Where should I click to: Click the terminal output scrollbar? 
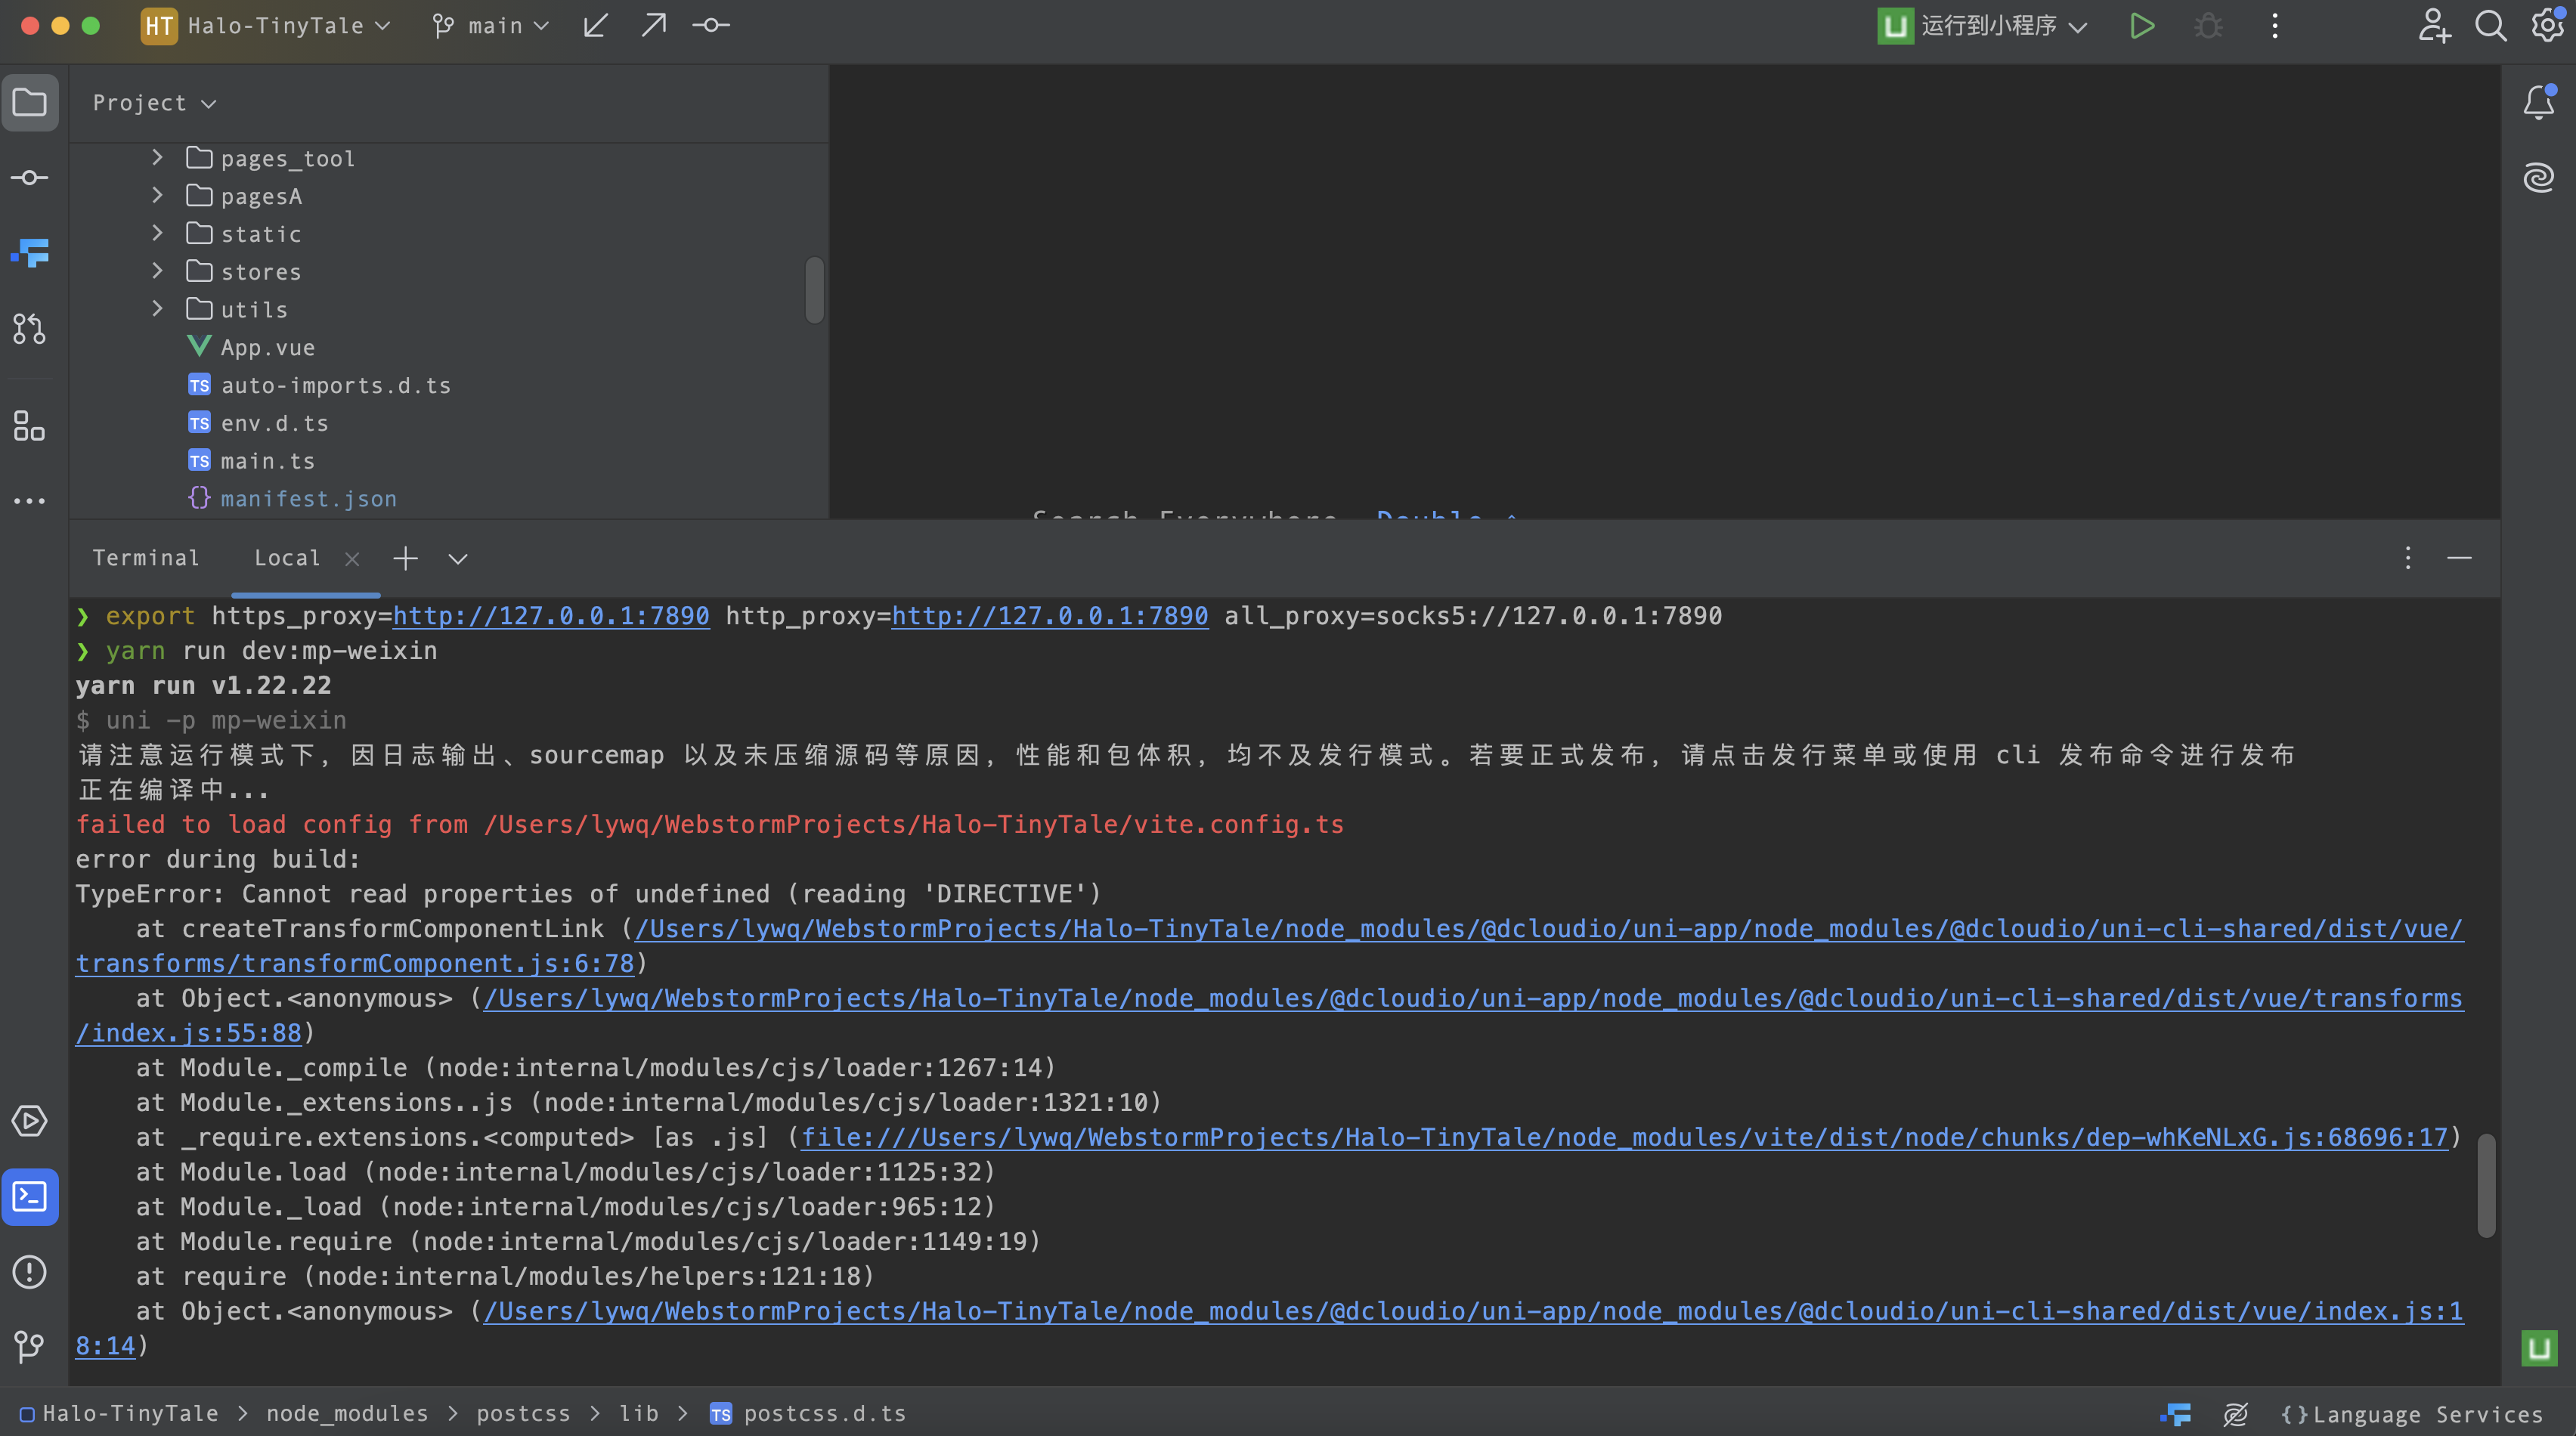pos(2487,1186)
